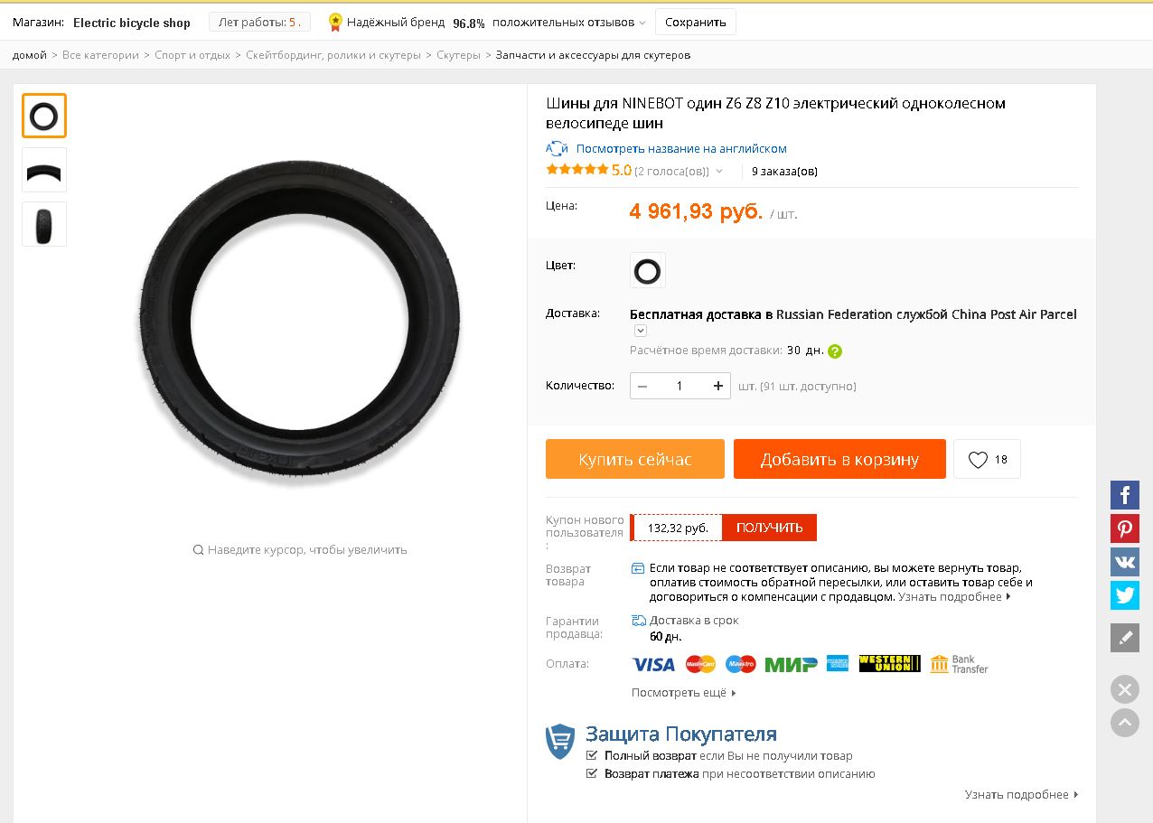Image resolution: width=1153 pixels, height=823 pixels.
Task: Expand the star rating votes dropdown
Action: tap(719, 172)
